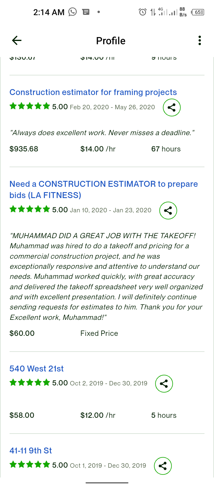214x487 pixels.
Task: Share the 41-11 9th St job
Action: 163,466
